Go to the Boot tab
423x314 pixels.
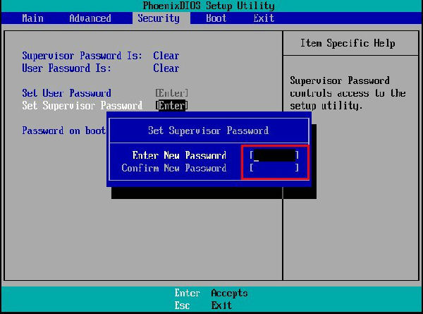[x=216, y=18]
